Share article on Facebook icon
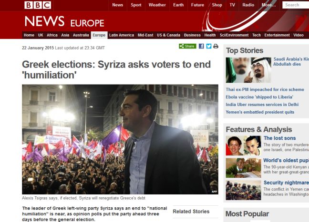This screenshot has width=309, height=222. coord(201,46)
